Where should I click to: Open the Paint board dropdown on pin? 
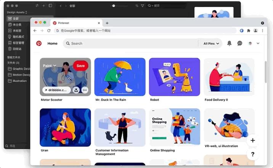pyautogui.click(x=50, y=66)
